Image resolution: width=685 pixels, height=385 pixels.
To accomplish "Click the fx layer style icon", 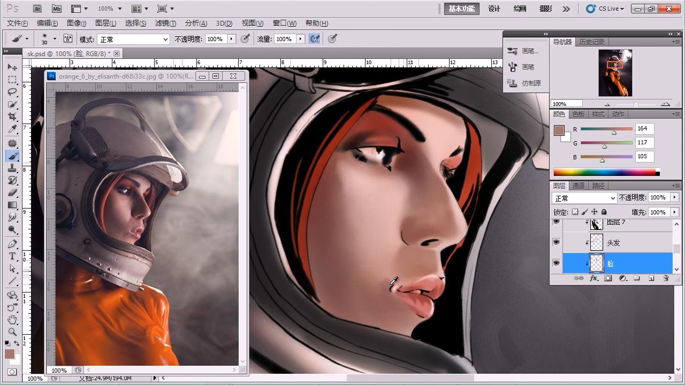I will point(593,279).
